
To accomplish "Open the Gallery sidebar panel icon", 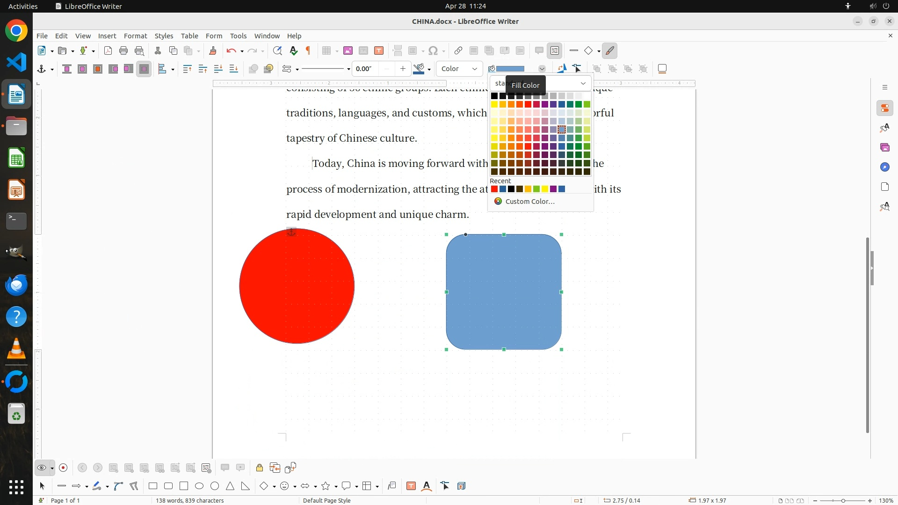I will click(x=884, y=148).
